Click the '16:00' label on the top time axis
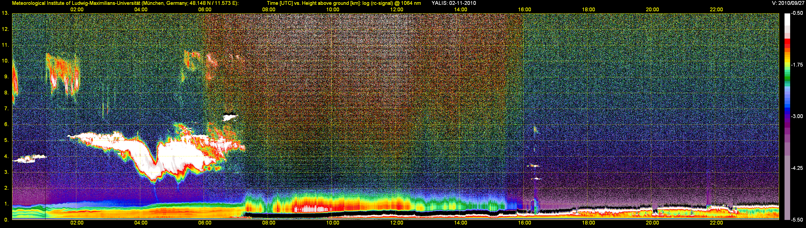This screenshot has width=806, height=228. 524,10
